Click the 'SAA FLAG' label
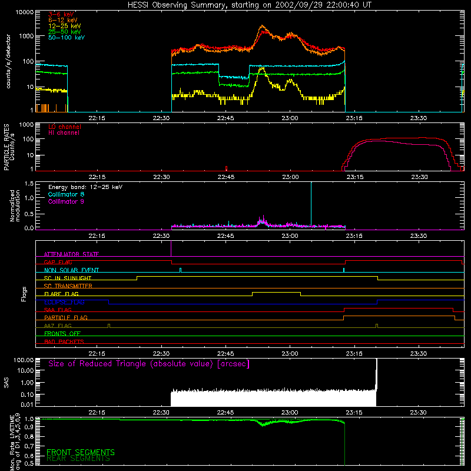The image size is (471, 471). click(x=58, y=310)
